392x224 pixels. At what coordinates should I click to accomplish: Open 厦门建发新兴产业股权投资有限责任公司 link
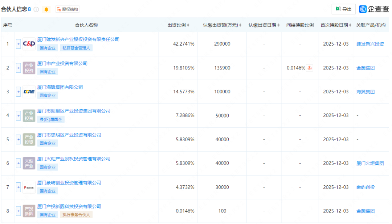coord(78,39)
